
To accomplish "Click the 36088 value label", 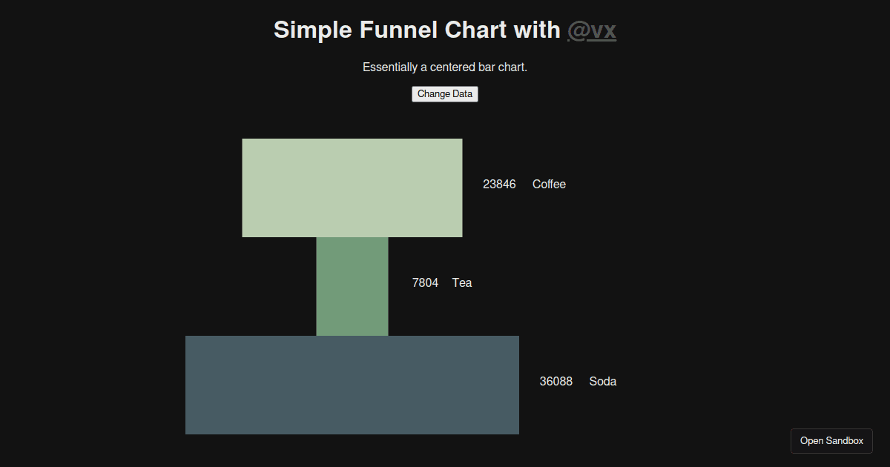I will [556, 381].
